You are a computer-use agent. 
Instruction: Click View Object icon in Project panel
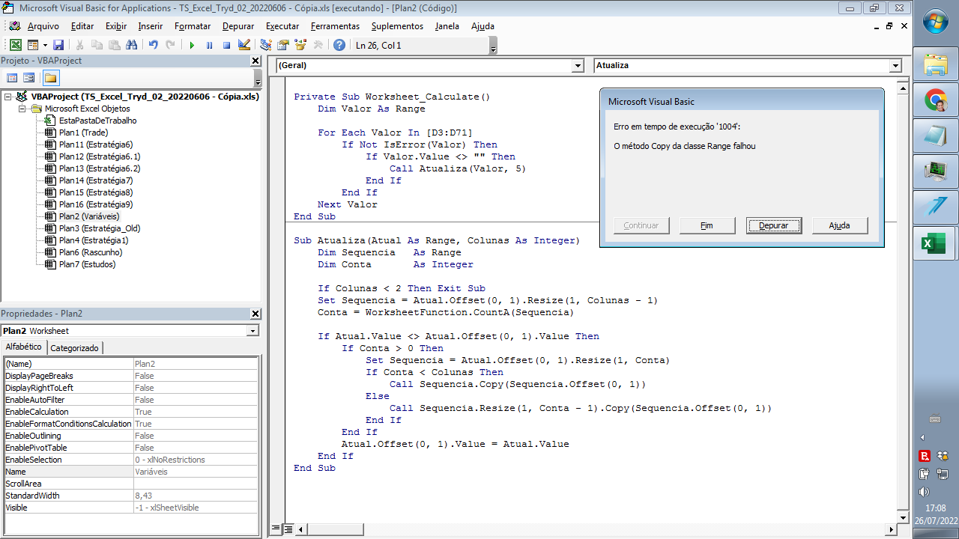29,78
